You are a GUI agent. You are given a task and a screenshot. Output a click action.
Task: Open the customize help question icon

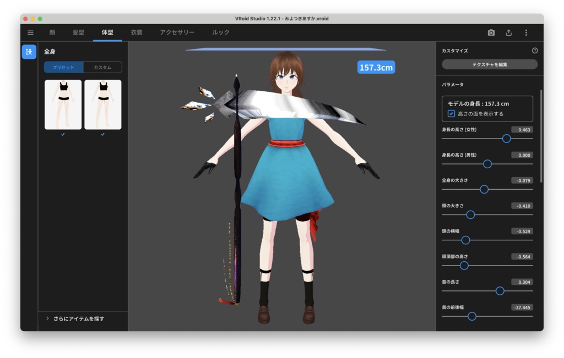[535, 51]
